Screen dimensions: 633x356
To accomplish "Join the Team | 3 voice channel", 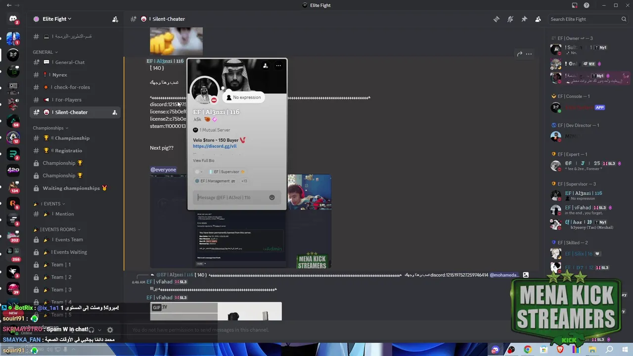I will click(75, 290).
